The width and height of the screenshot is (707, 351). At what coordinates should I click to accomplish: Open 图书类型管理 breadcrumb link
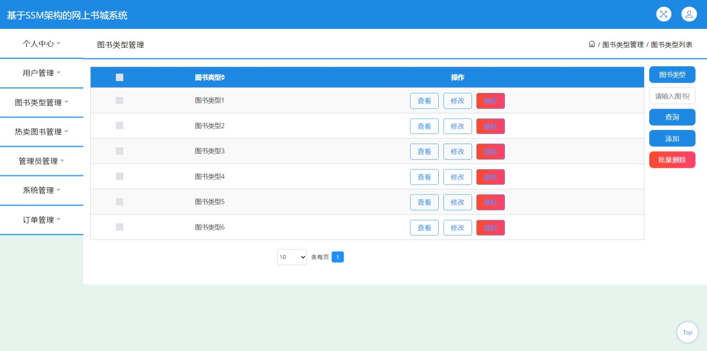coord(623,44)
